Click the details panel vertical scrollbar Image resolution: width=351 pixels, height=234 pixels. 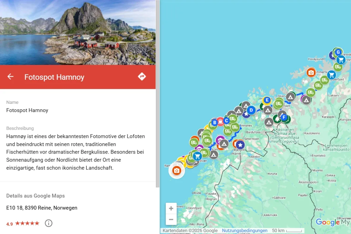coord(158,94)
